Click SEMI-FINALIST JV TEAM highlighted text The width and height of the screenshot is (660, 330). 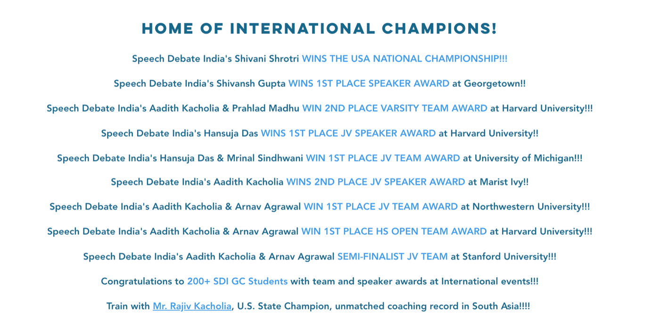coord(393,257)
